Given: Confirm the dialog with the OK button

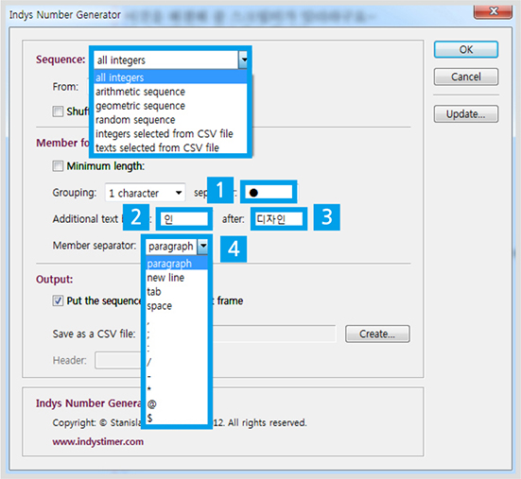Looking at the screenshot, I should 465,49.
